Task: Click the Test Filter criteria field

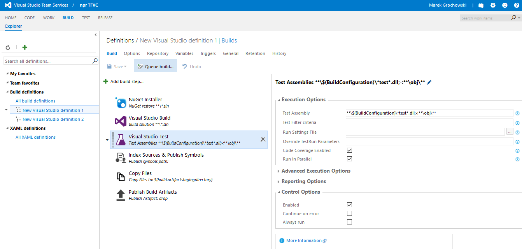Action: 429,123
